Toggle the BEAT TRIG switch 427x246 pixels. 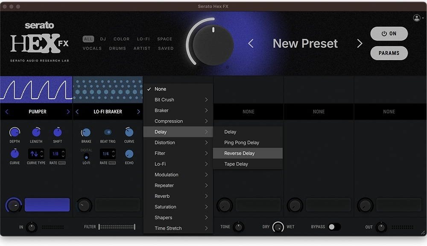pos(108,132)
